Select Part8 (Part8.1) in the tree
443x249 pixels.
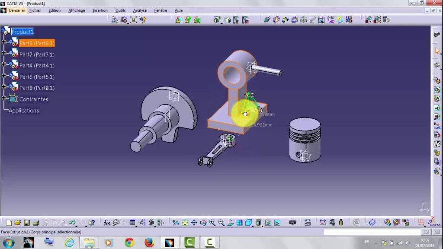click(x=37, y=88)
